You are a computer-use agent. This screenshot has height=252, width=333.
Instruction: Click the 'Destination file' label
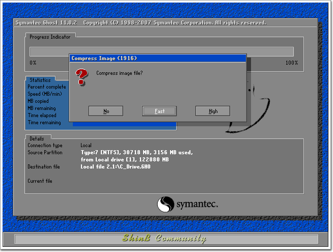(x=44, y=166)
